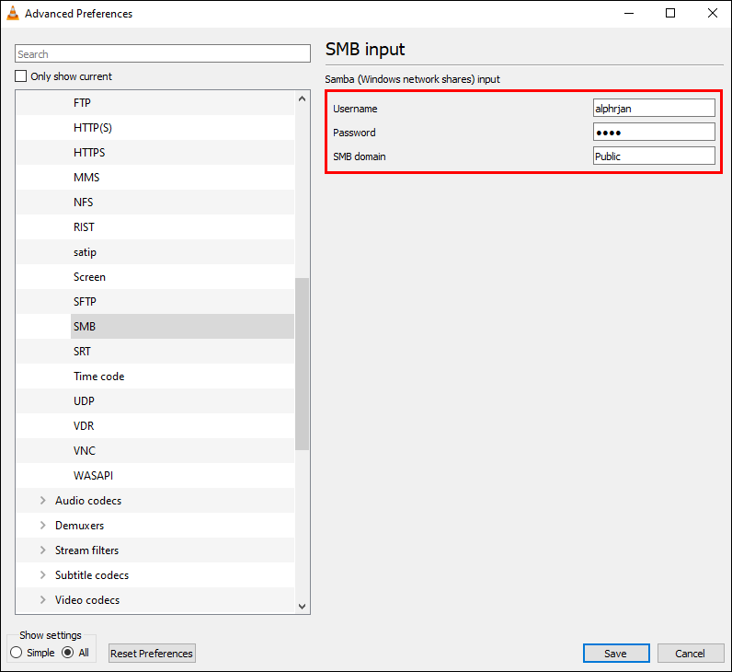Check the Only show current checkbox
732x672 pixels.
[x=20, y=76]
